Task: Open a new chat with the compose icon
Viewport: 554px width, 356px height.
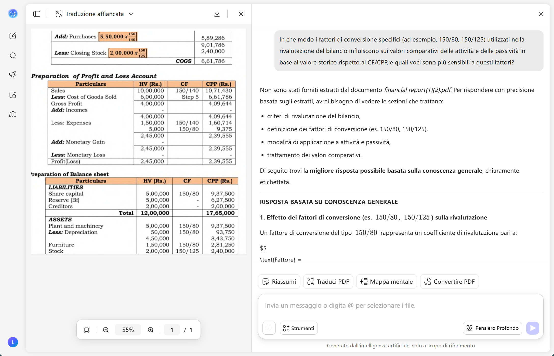Action: (13, 36)
